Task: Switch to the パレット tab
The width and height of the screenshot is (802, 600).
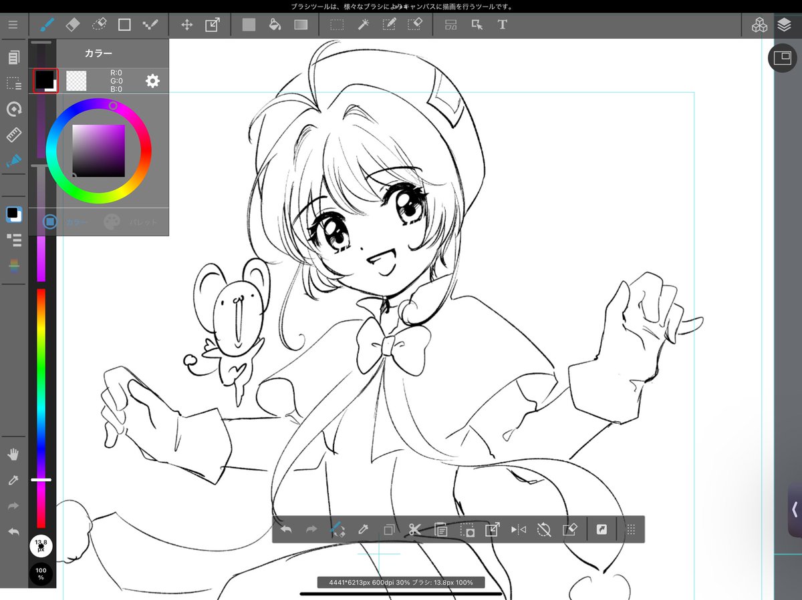Action: 131,222
